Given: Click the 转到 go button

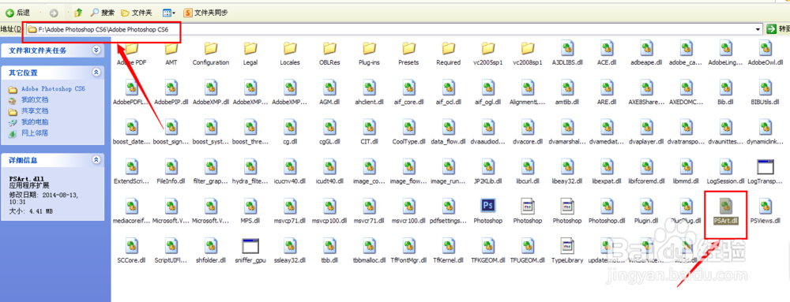Looking at the screenshot, I should [777, 29].
